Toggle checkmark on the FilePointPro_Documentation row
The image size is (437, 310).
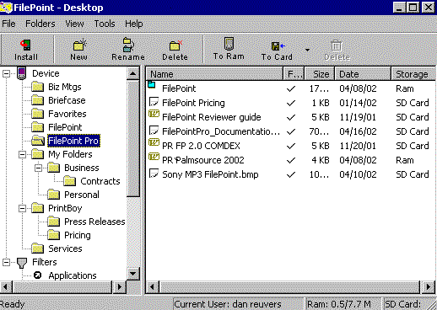291,131
